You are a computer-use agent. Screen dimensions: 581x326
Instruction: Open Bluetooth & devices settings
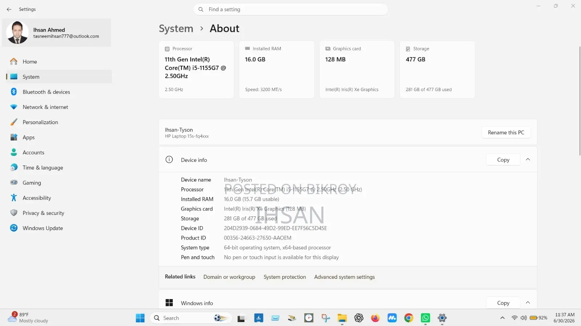tap(59, 92)
